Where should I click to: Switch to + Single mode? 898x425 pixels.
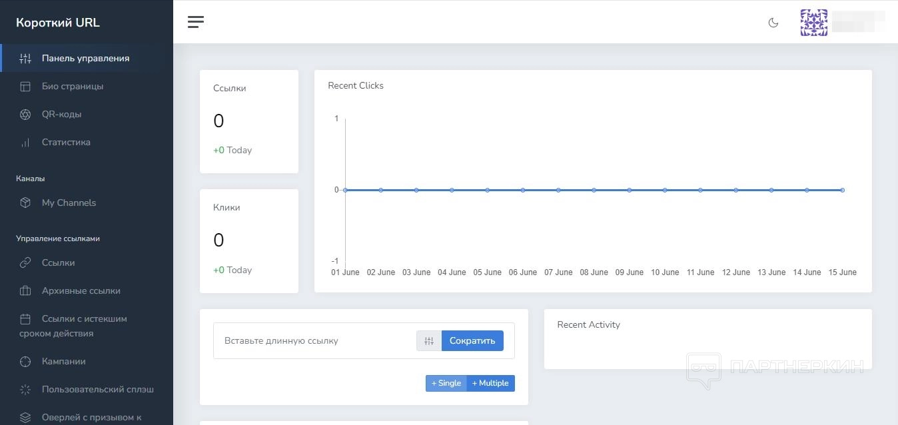446,383
